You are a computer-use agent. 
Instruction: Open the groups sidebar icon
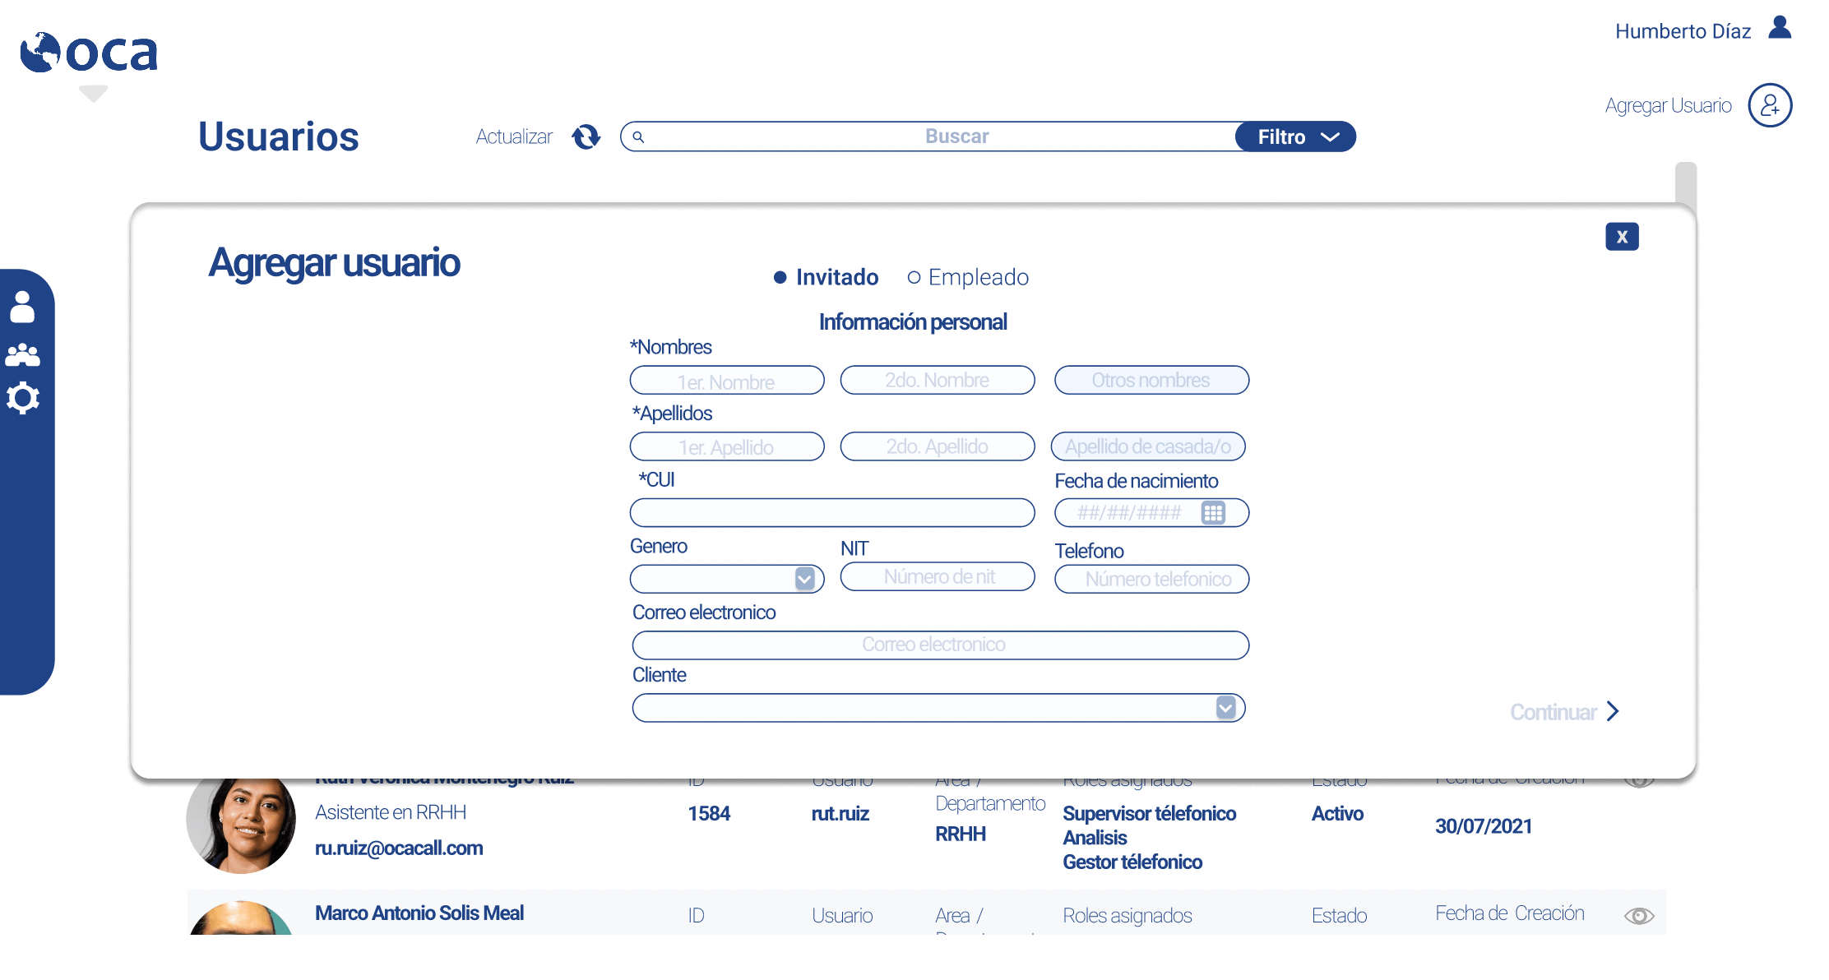point(22,354)
